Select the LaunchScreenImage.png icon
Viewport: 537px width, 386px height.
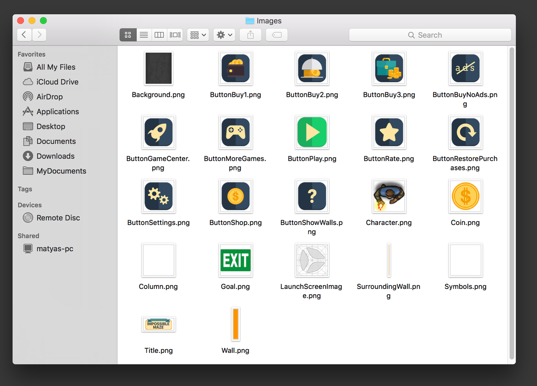pyautogui.click(x=312, y=260)
